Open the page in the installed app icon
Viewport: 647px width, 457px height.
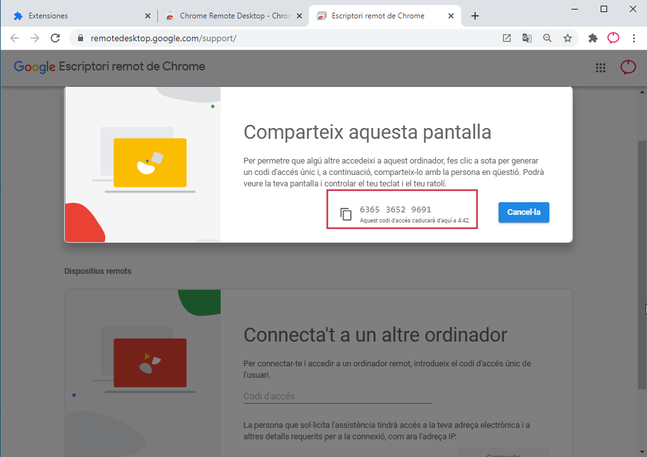coord(507,39)
